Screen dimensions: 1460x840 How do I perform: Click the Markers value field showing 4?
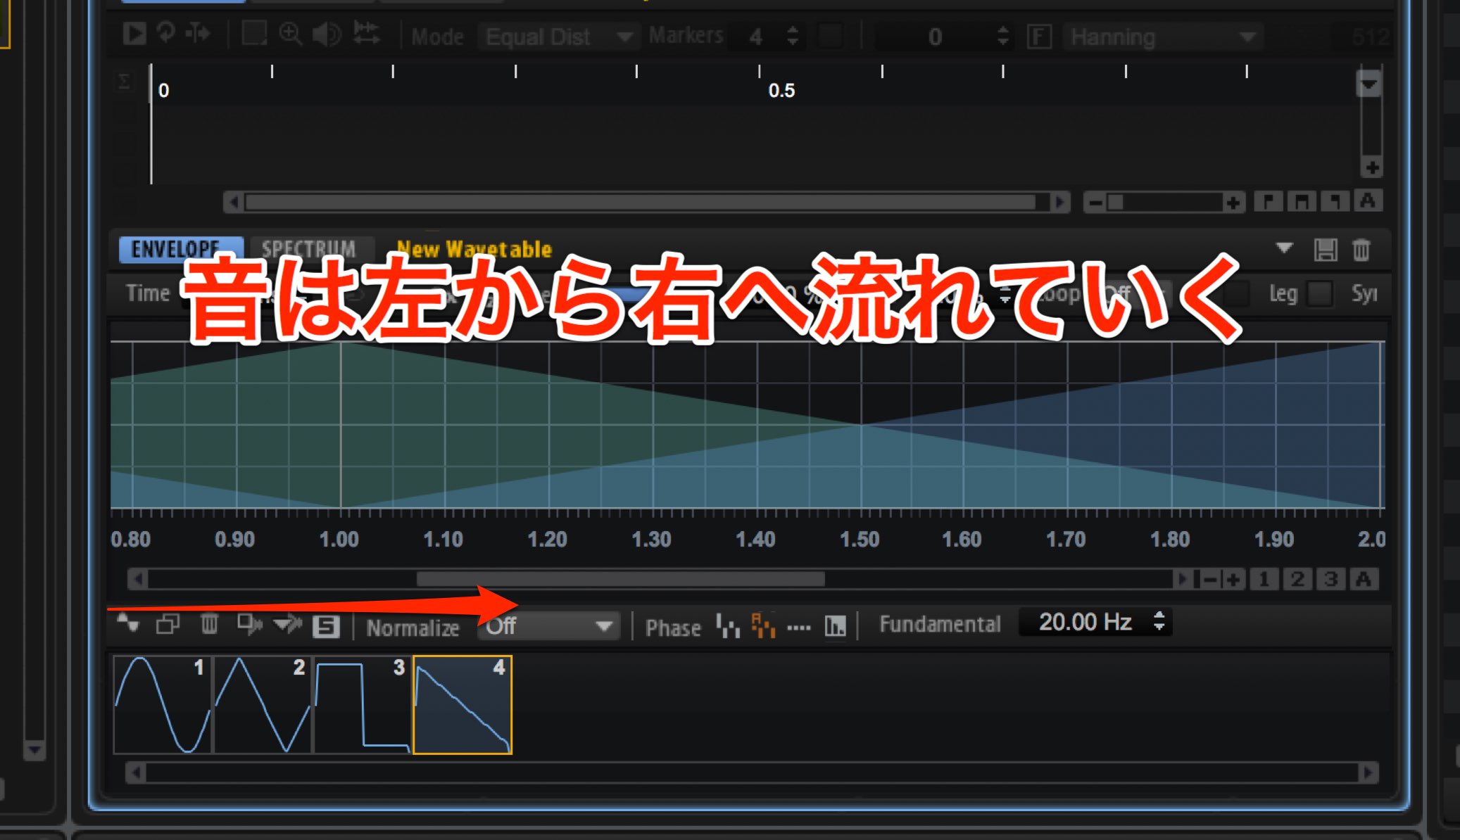[x=756, y=37]
